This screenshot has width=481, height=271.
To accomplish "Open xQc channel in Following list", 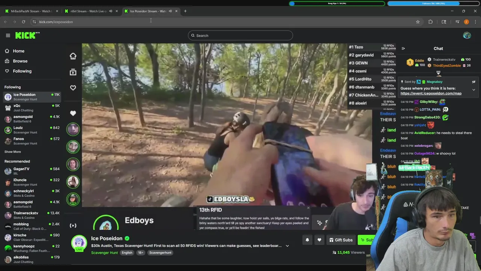I will pos(32,108).
